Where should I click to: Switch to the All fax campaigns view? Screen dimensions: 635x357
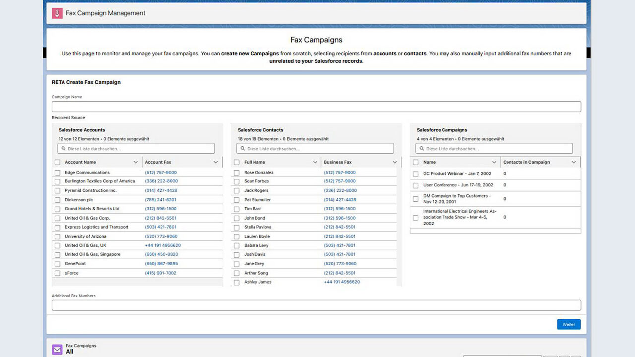click(69, 352)
